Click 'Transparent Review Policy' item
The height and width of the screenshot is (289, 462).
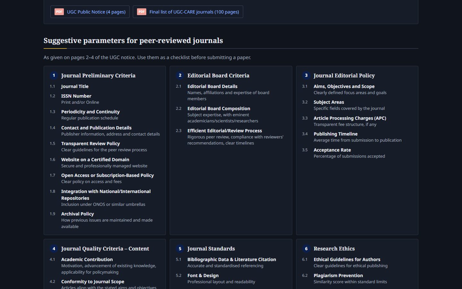click(x=90, y=144)
